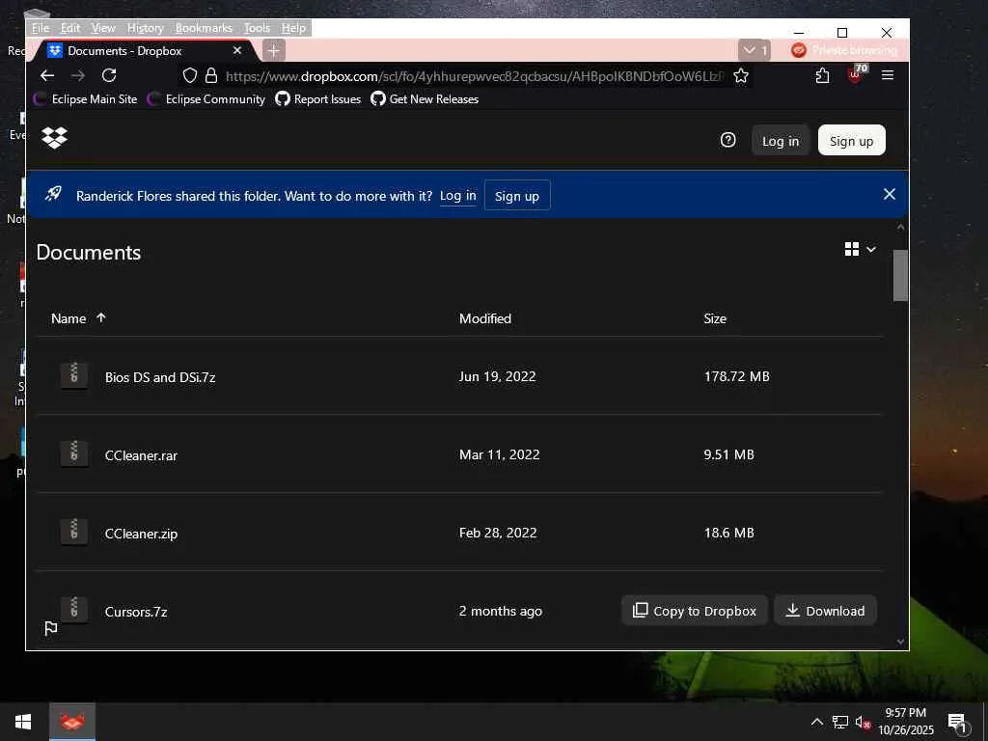The height and width of the screenshot is (741, 988).
Task: Open the Help menu
Action: pos(293,28)
